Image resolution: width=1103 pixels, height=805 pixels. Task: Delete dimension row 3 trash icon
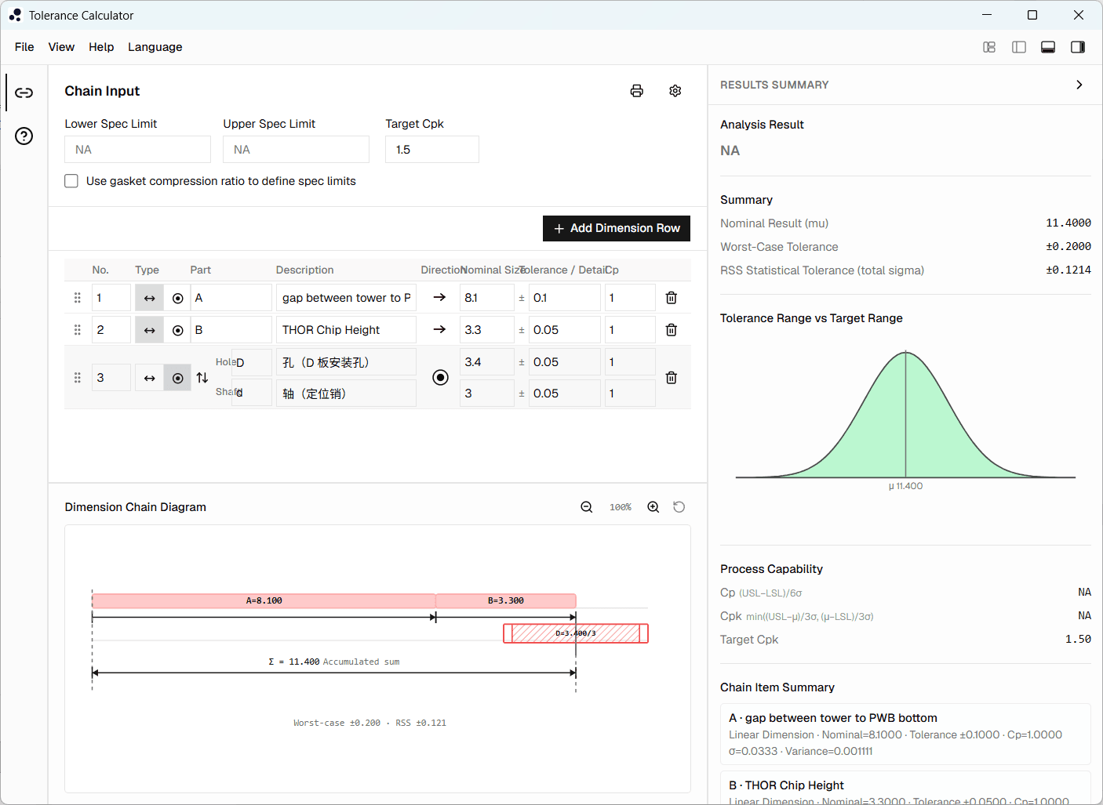click(x=672, y=378)
